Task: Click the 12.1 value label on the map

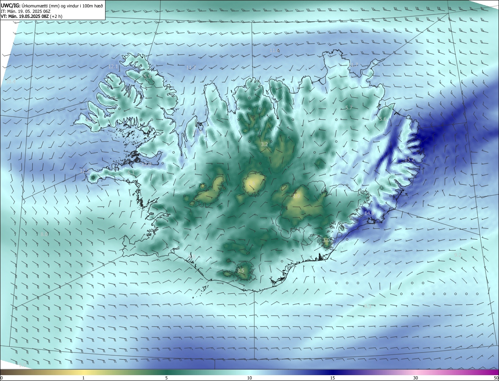Action: point(113,67)
